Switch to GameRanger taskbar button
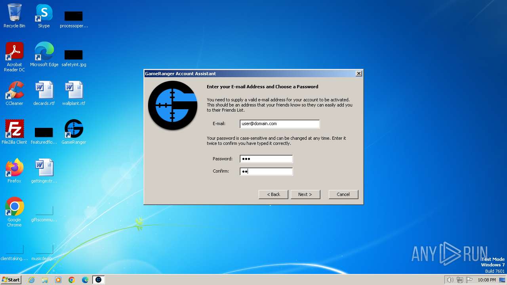Viewport: 507px width, 285px height. click(x=99, y=280)
